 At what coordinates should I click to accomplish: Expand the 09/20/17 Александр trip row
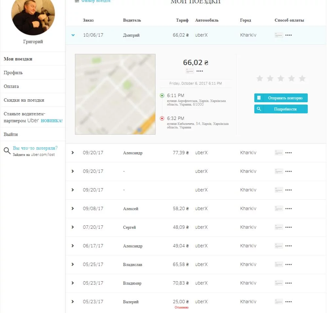pos(73,153)
